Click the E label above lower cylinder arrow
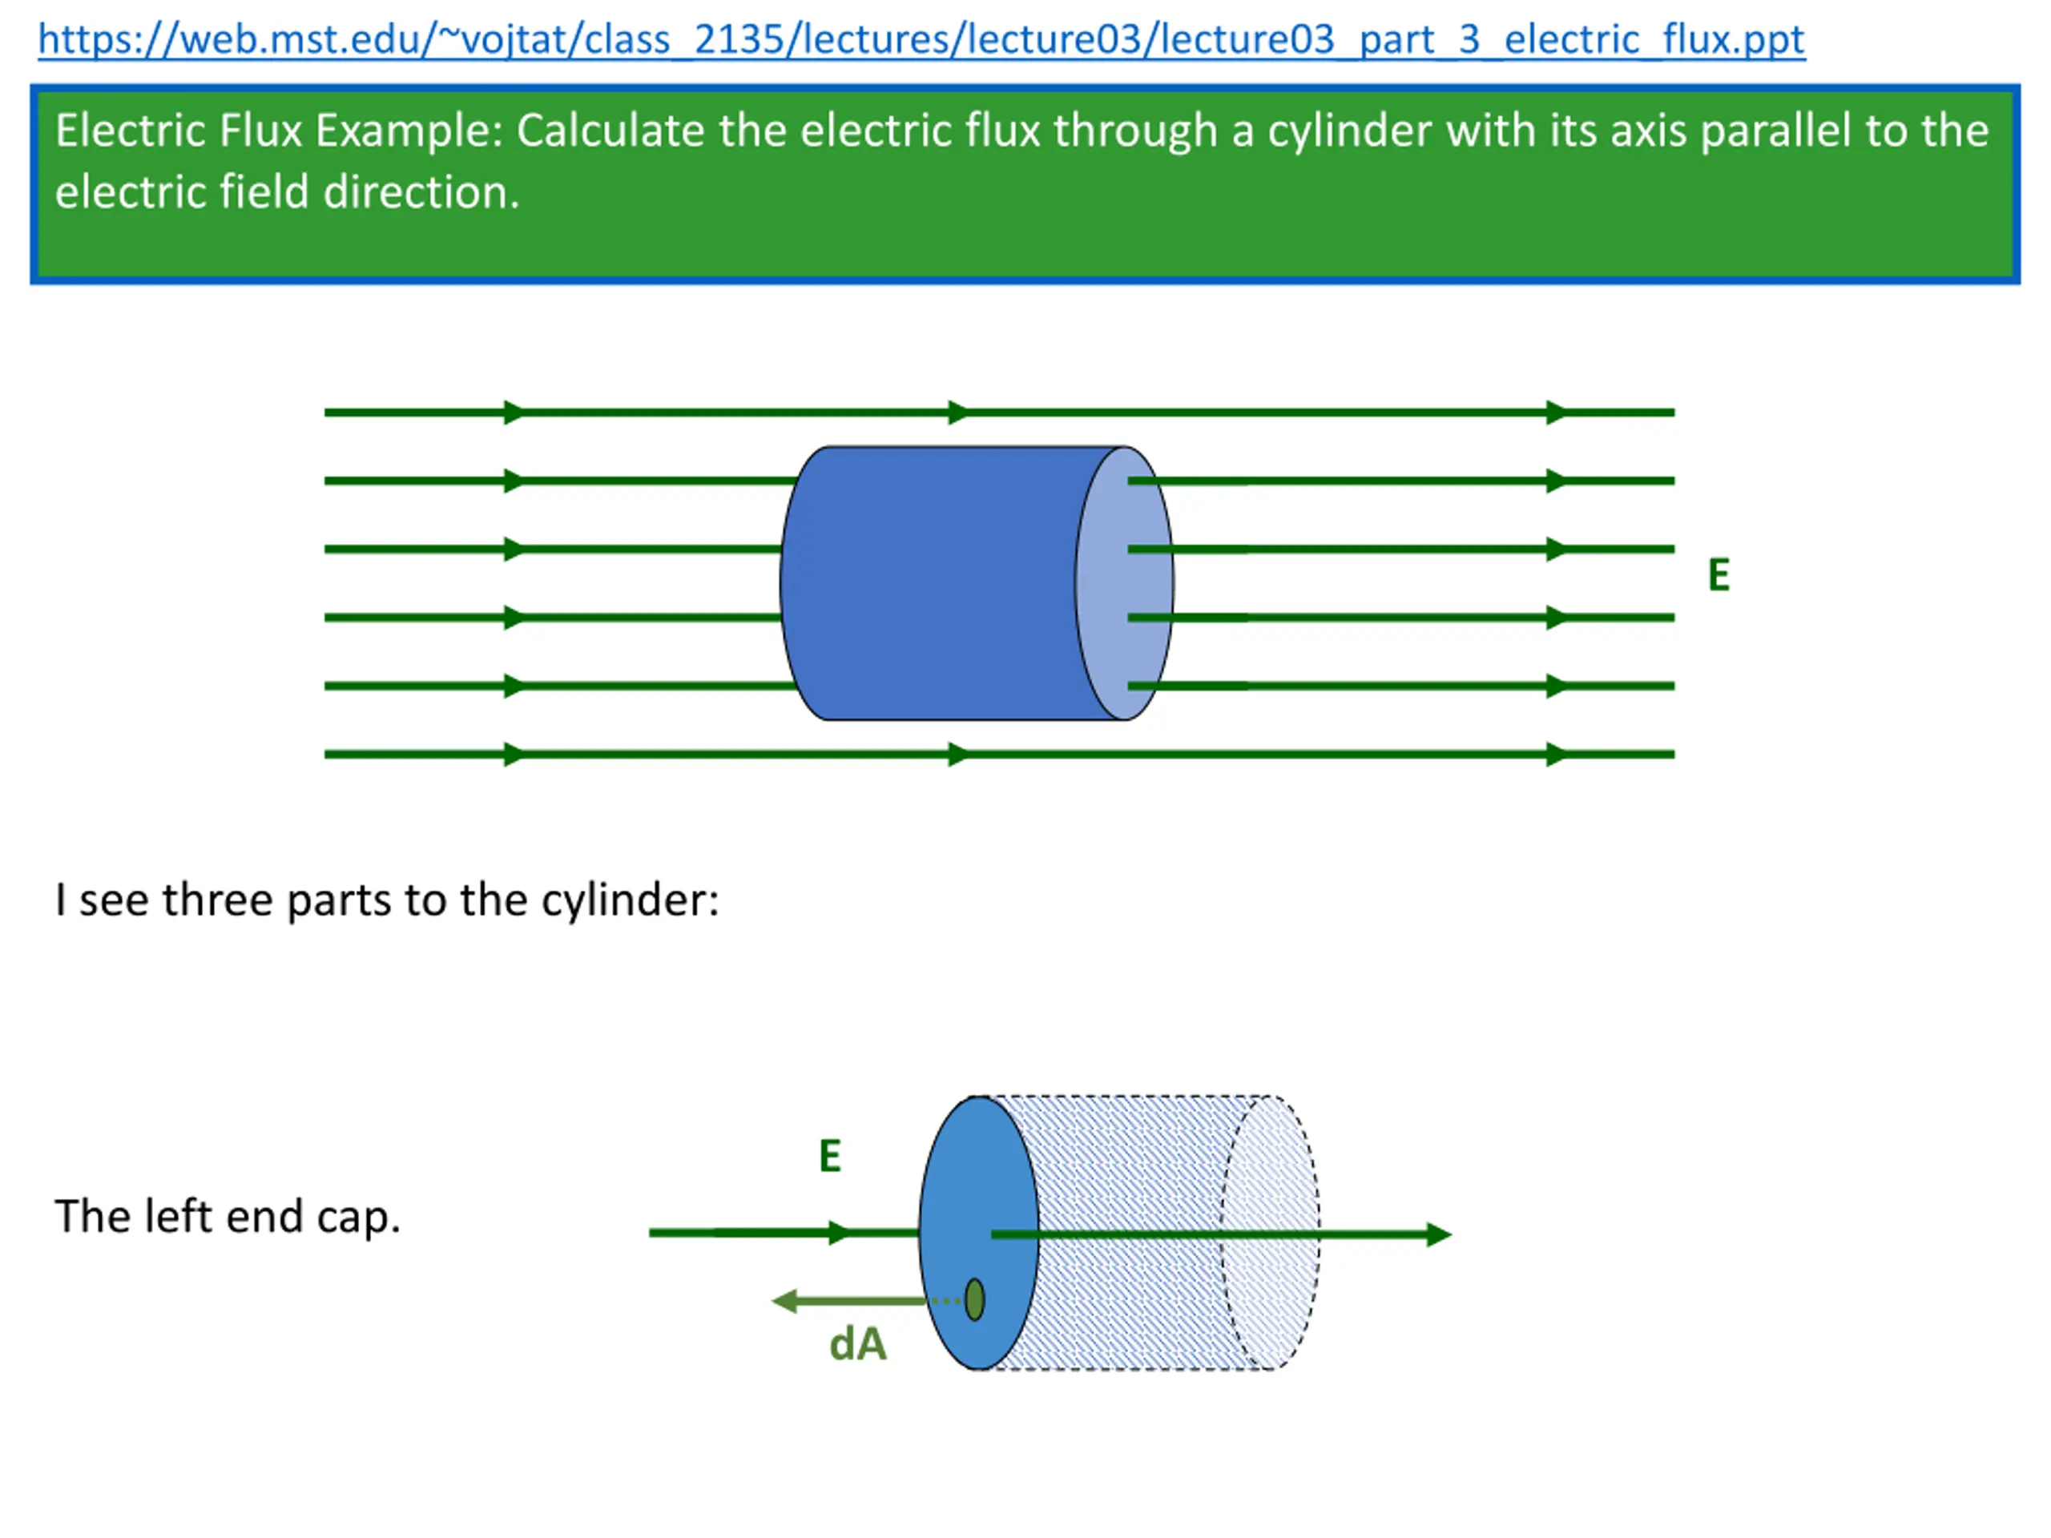 (830, 1156)
